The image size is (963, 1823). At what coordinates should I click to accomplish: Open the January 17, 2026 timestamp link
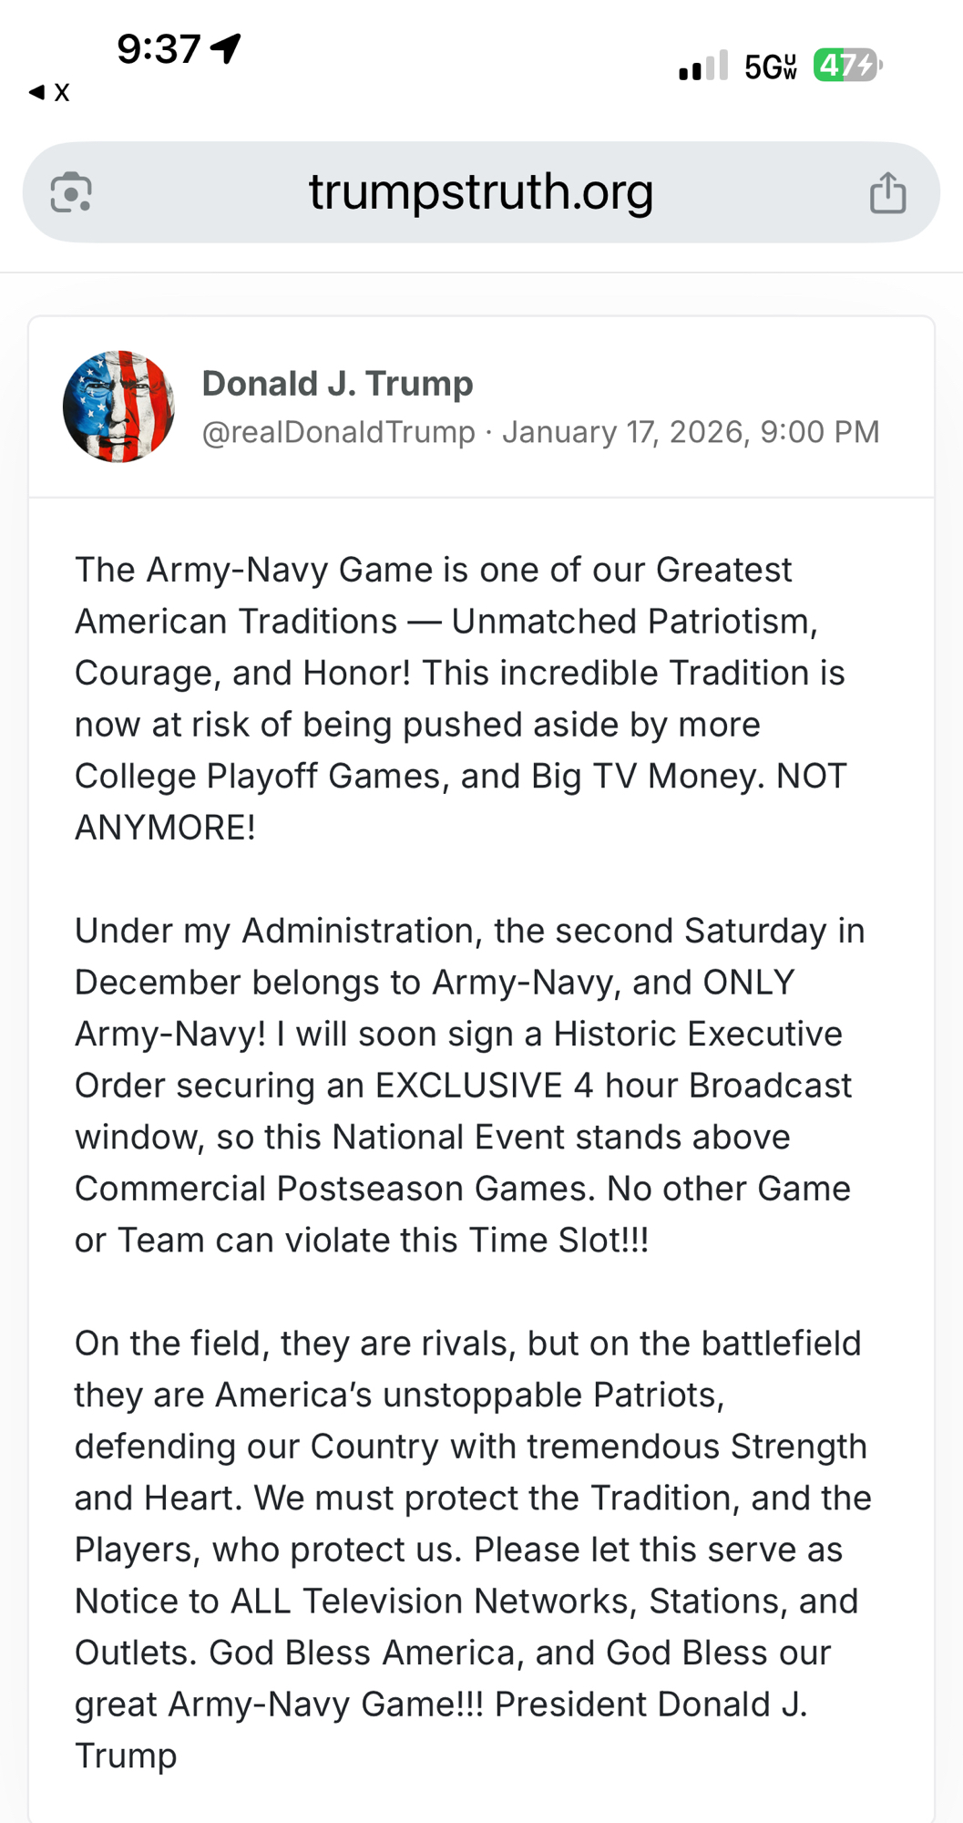[x=691, y=432]
